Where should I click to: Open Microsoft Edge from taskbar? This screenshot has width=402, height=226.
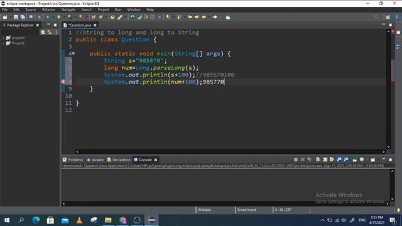(x=36, y=220)
